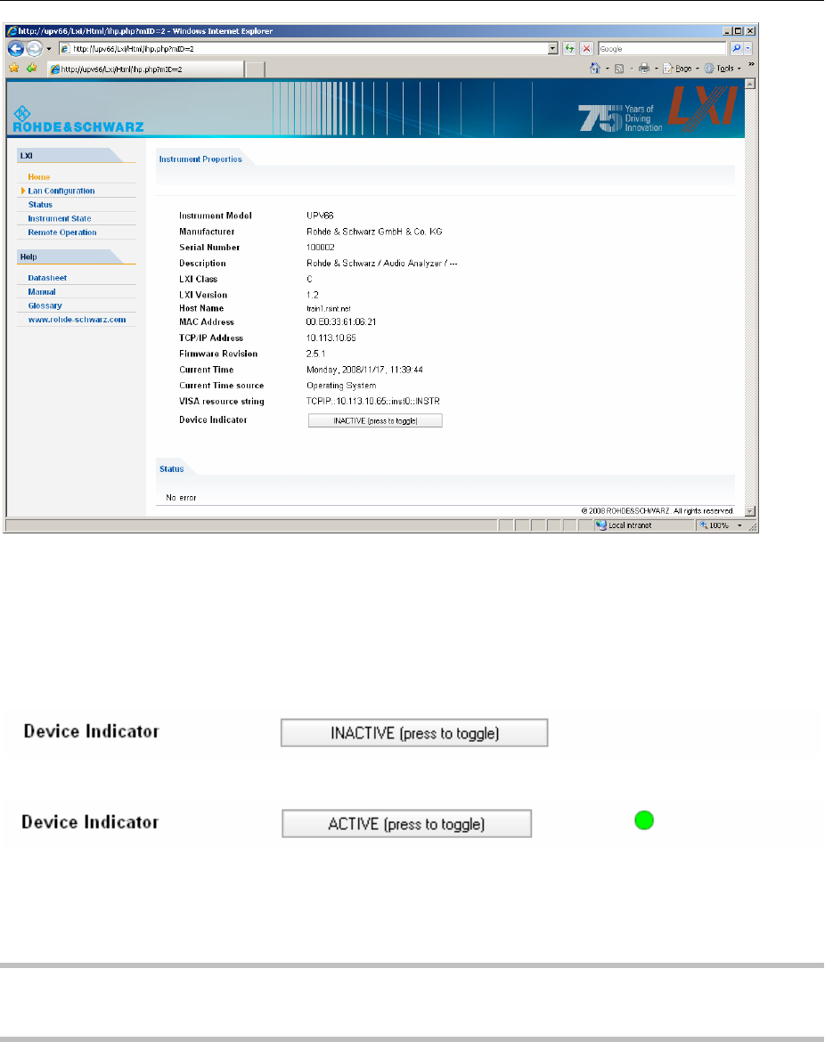Expand the toolbar overflow chevron
The height and width of the screenshot is (1042, 825).
(751, 64)
